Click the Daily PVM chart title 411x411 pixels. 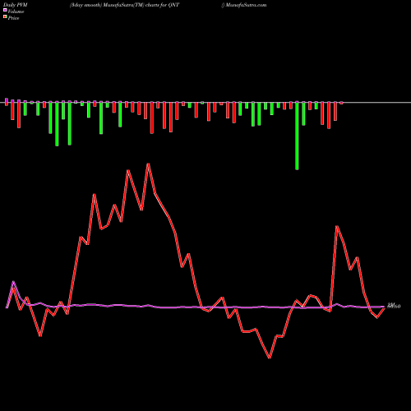[x=16, y=5]
